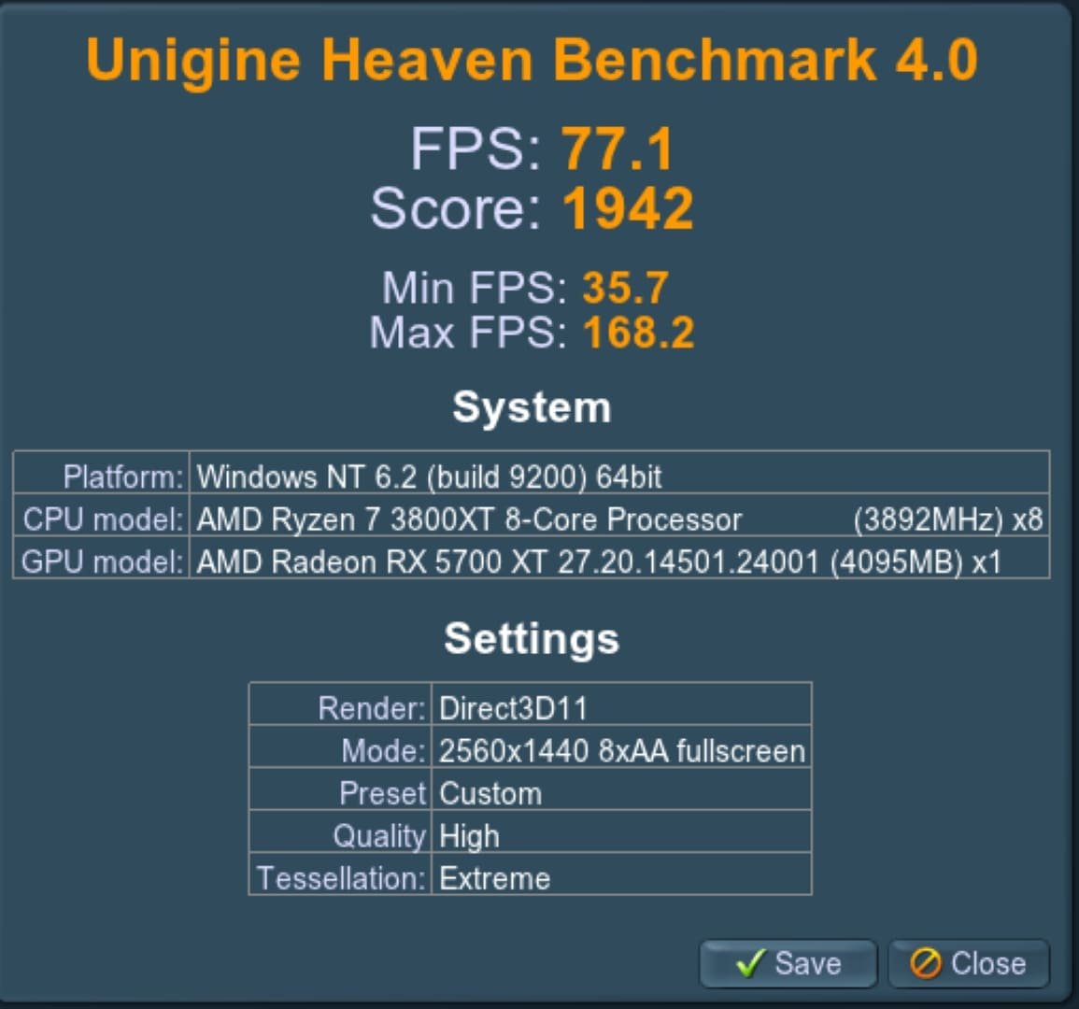Image resolution: width=1079 pixels, height=1009 pixels.
Task: Click the Settings section heading
Action: [x=532, y=639]
